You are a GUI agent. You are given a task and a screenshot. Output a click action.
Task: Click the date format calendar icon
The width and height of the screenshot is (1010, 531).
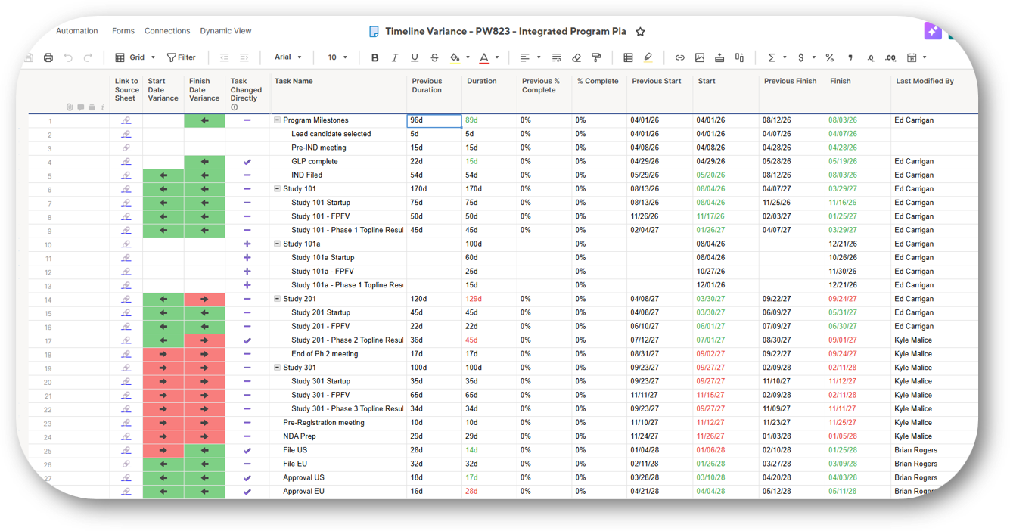[x=912, y=57]
